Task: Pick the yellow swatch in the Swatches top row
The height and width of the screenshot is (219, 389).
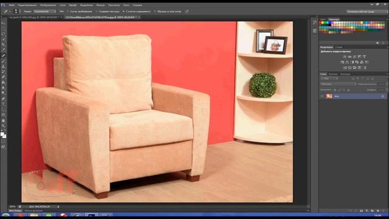Action: (323, 23)
